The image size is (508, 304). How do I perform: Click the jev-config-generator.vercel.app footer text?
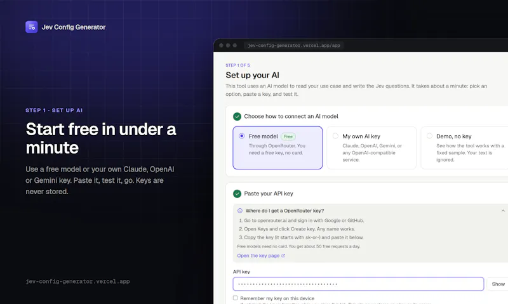pos(77,281)
